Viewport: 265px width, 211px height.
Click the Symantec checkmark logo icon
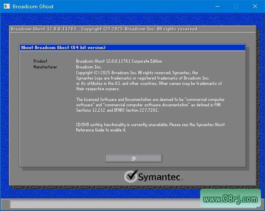click(131, 176)
